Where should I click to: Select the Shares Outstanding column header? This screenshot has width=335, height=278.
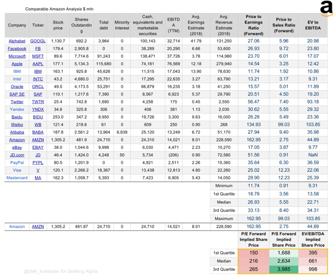point(82,26)
